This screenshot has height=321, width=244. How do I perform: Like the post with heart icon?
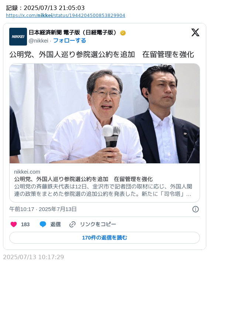point(14,224)
